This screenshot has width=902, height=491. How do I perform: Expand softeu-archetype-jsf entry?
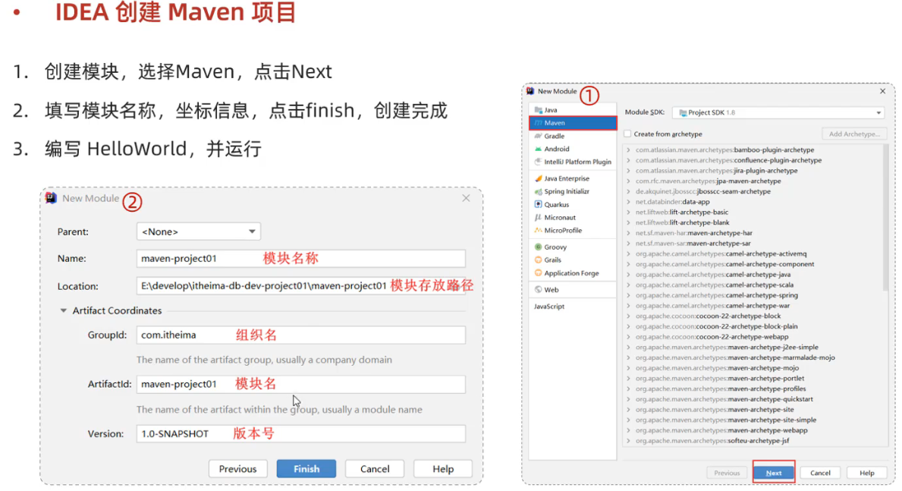point(628,441)
